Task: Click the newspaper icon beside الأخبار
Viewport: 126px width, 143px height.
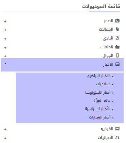Action: (117, 64)
